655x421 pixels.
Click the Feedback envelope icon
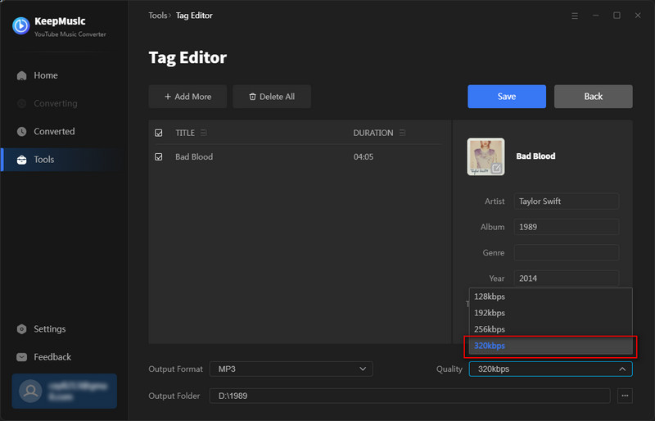click(22, 357)
